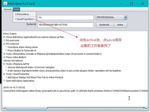The image size is (150, 112).
Task: Click the JNIWrapper error line in log
Action: coord(76,91)
